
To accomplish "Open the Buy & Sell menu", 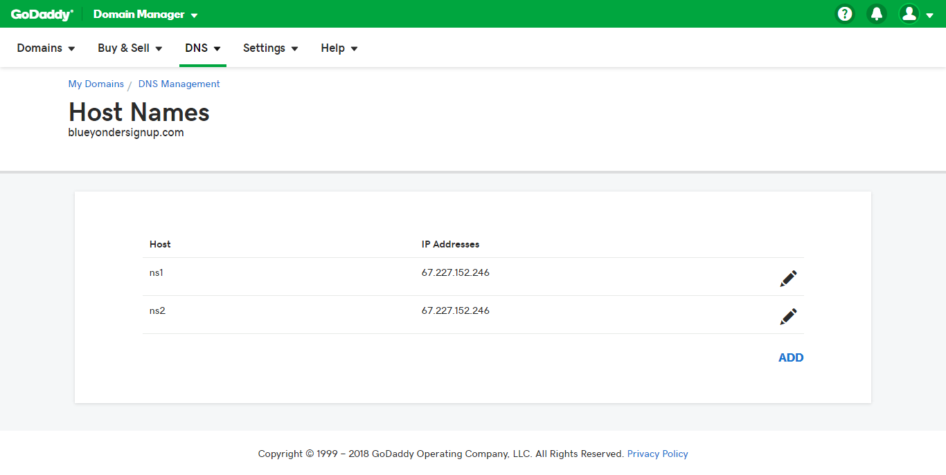I will pyautogui.click(x=130, y=48).
